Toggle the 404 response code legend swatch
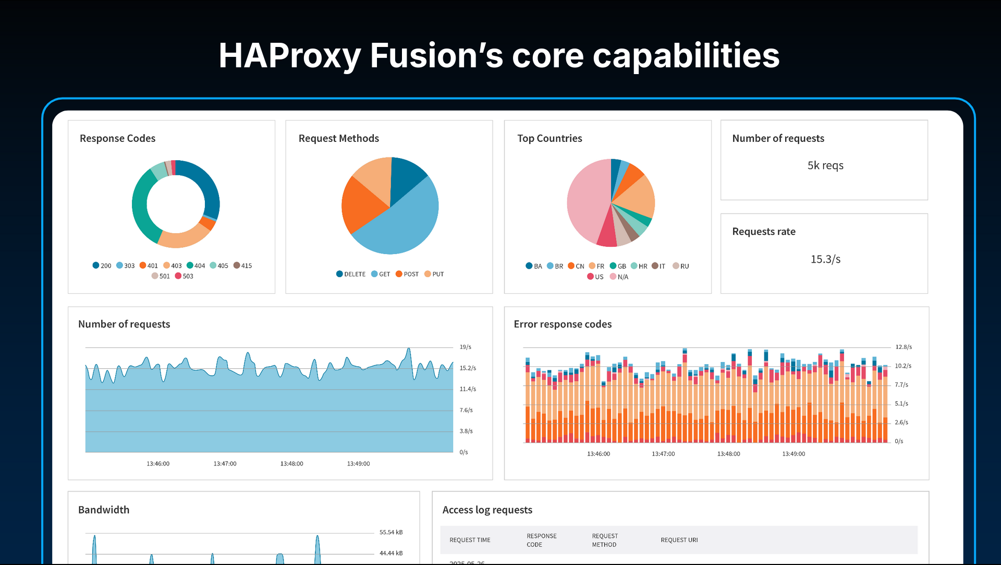 click(190, 266)
